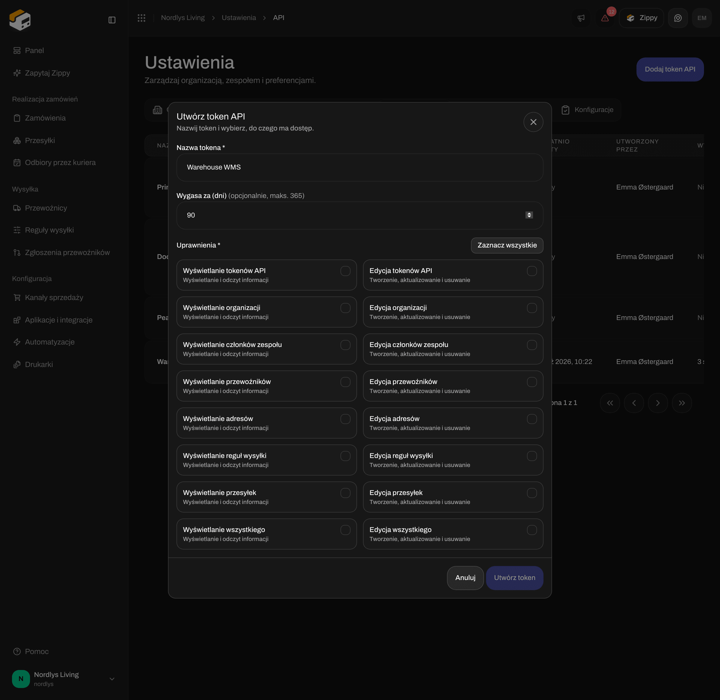This screenshot has height=700, width=720.
Task: Open the announcements megaphone icon
Action: (x=581, y=18)
